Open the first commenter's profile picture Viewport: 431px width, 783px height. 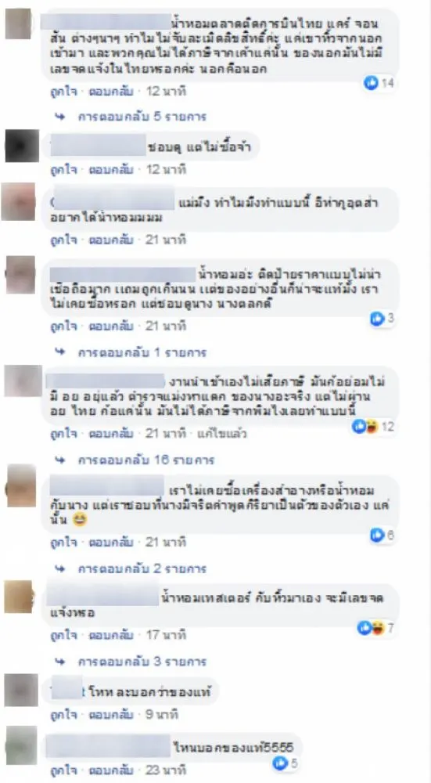click(19, 23)
